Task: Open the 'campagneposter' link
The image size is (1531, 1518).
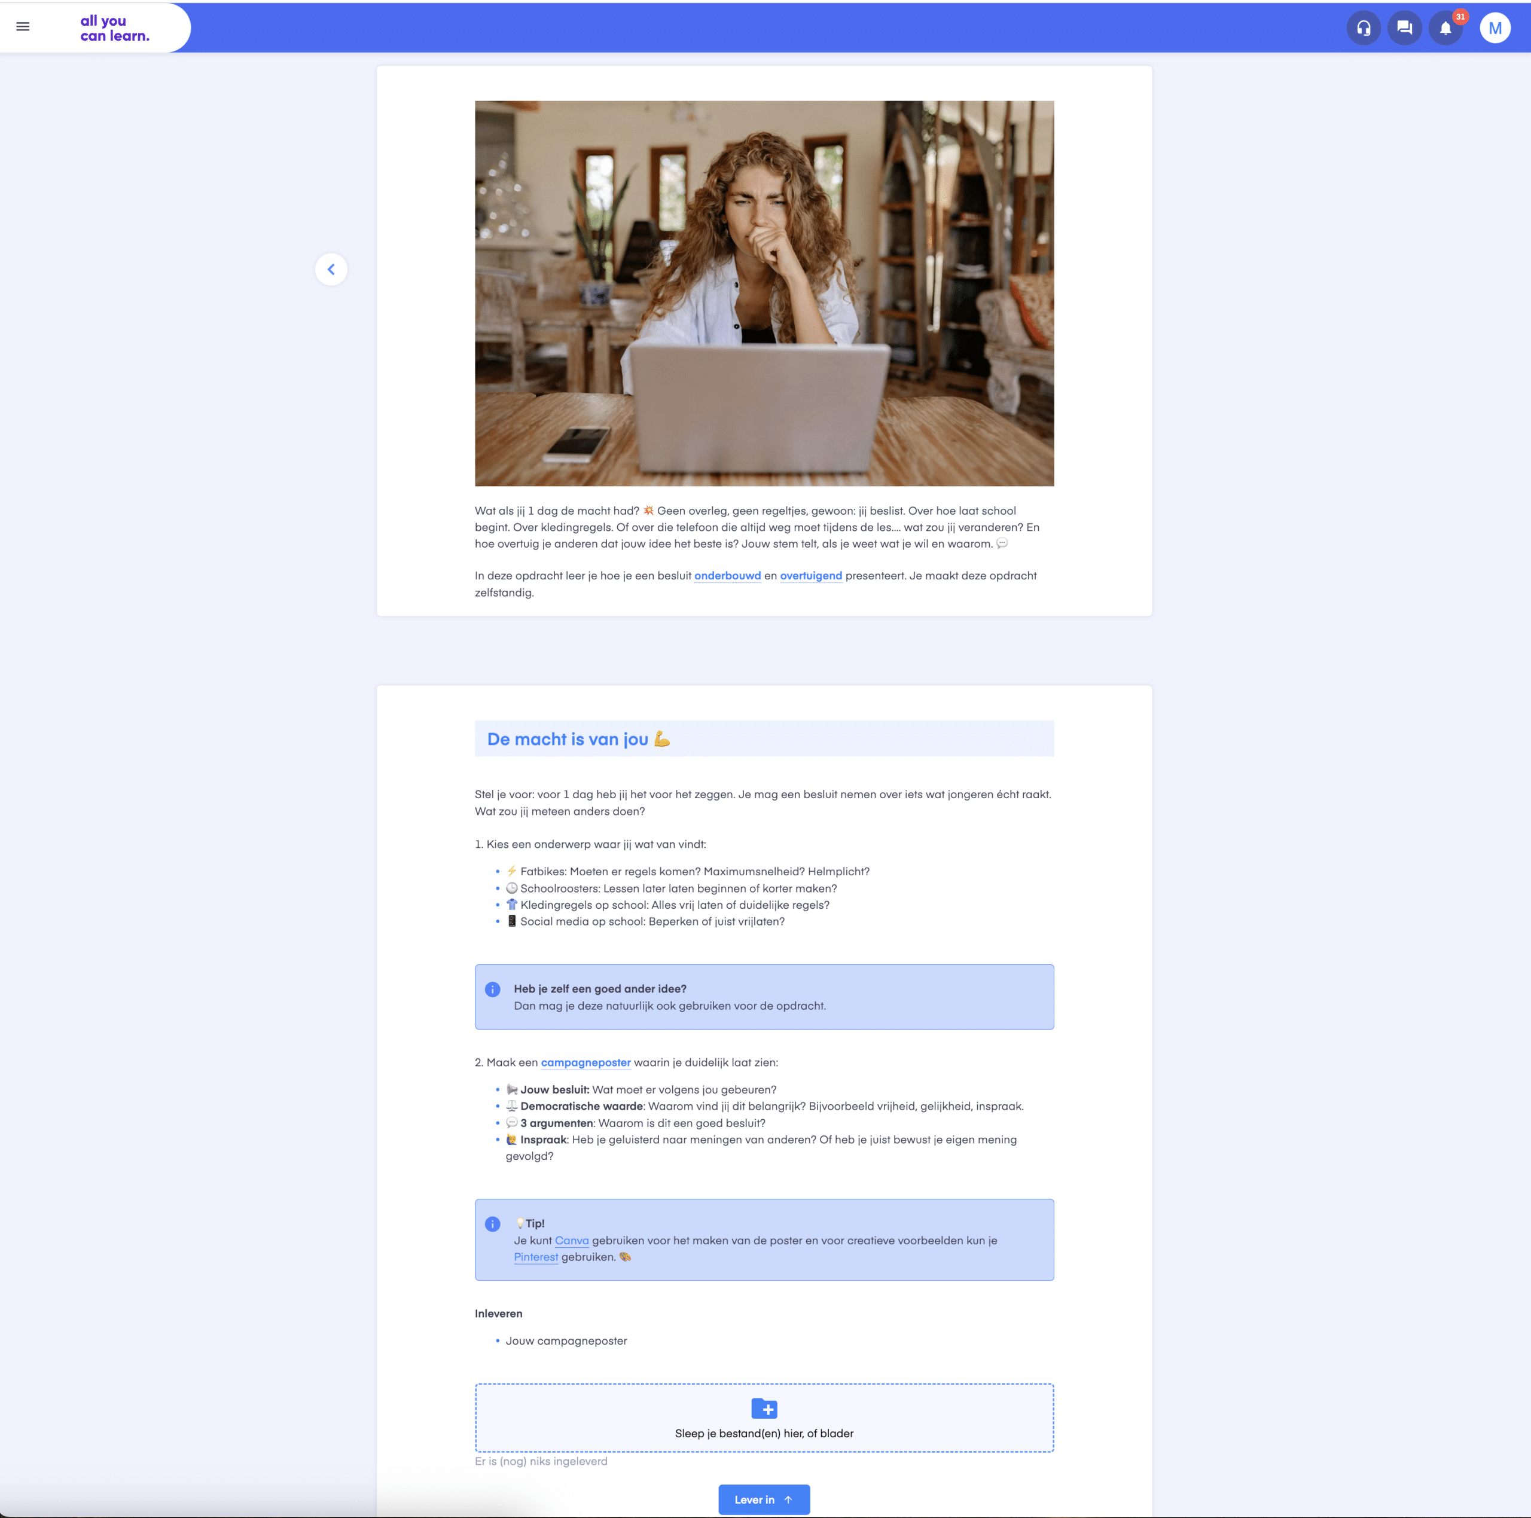Action: 585,1062
